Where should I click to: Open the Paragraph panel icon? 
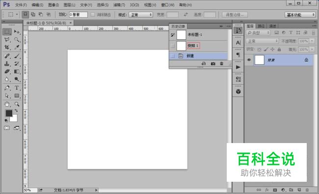point(238,55)
